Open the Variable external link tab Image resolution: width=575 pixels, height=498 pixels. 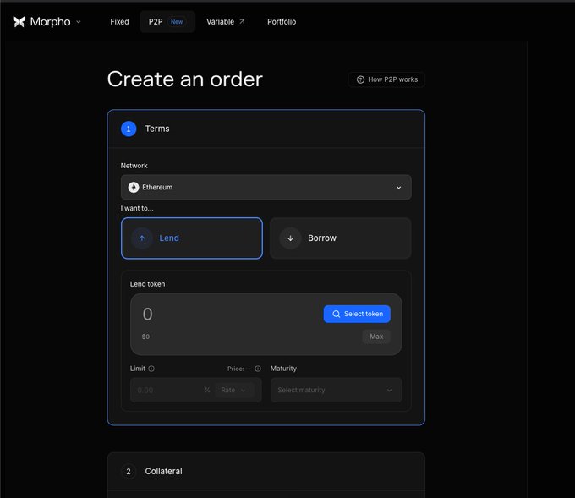click(226, 22)
